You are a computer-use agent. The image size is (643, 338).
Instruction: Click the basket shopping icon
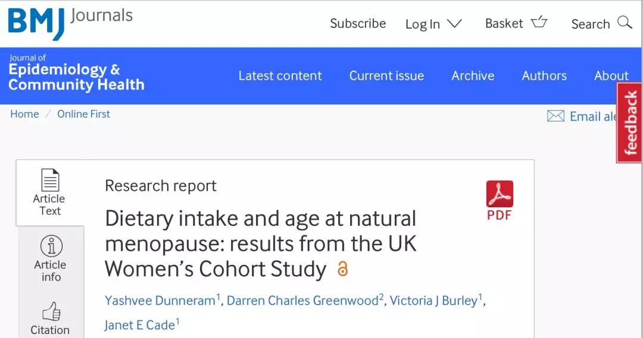539,22
